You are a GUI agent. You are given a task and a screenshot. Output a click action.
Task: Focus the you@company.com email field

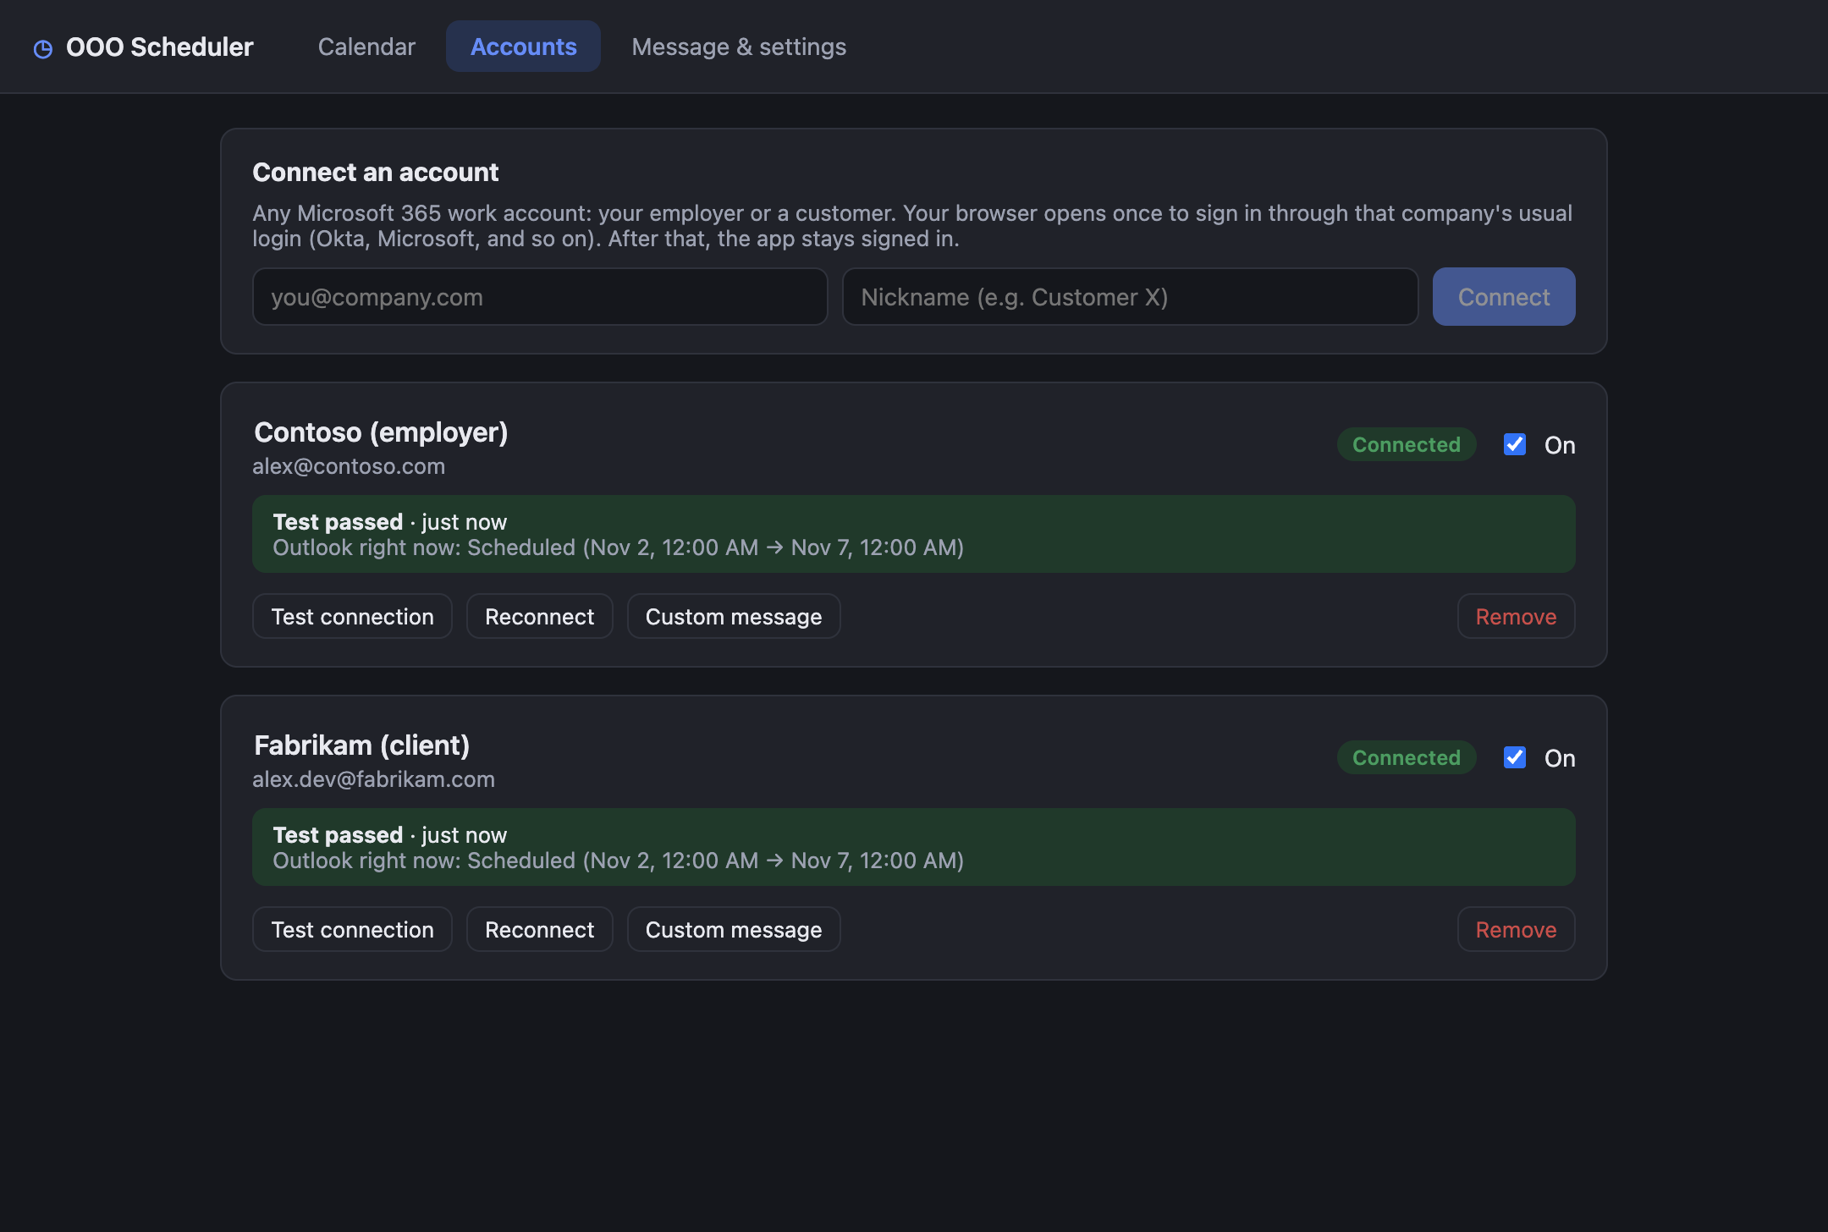[540, 297]
